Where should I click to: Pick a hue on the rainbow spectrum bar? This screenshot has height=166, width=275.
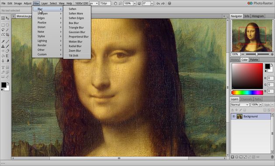point(247,93)
